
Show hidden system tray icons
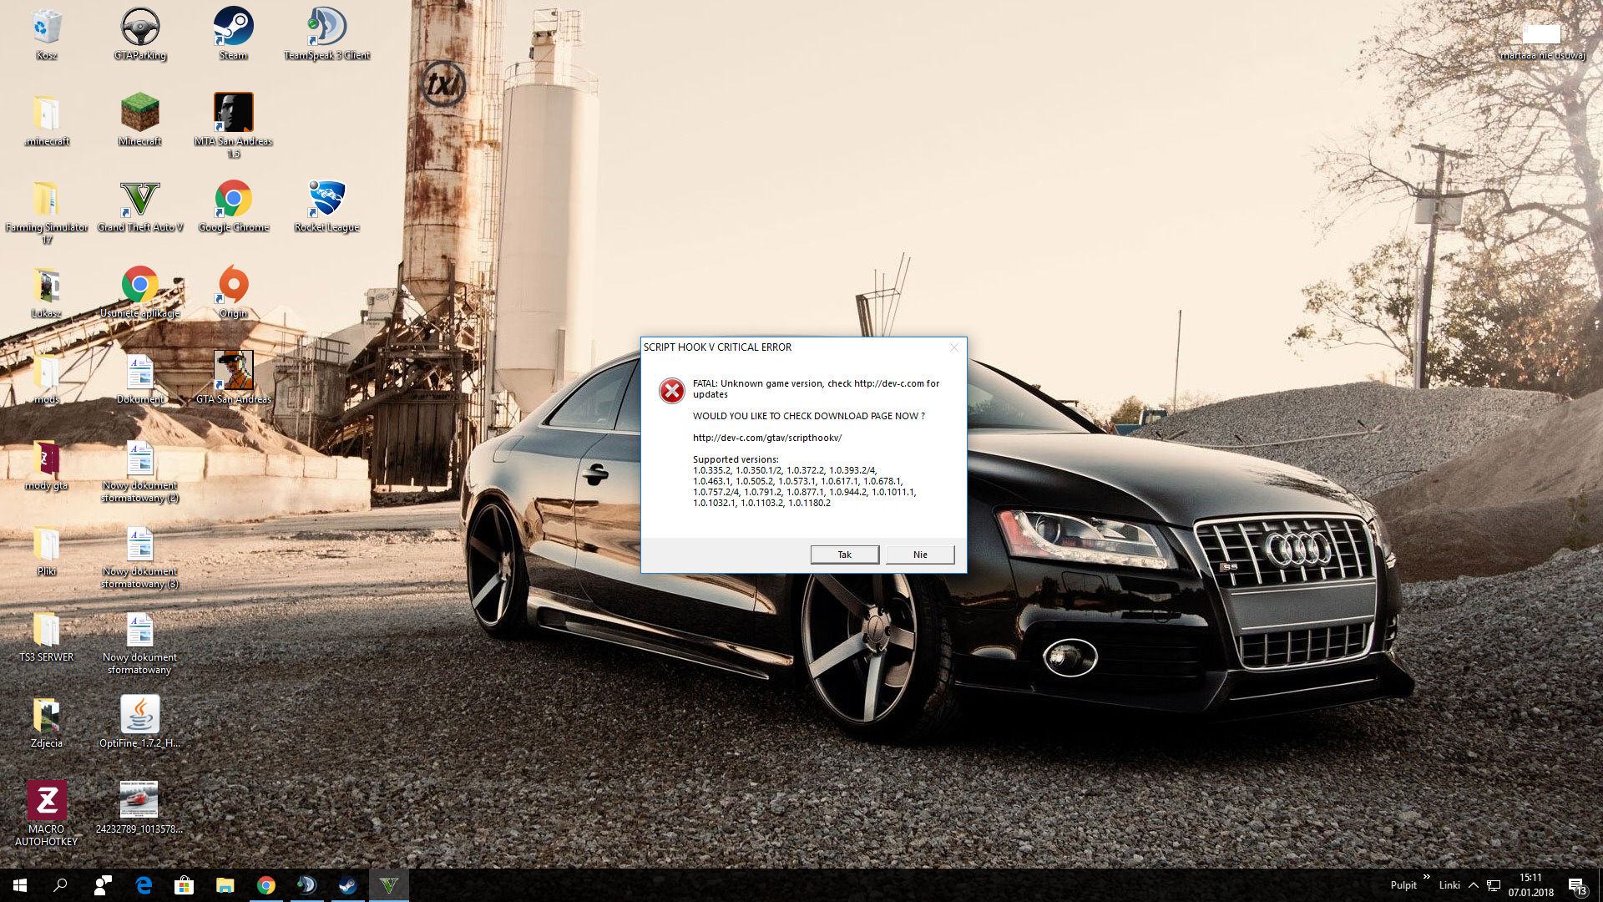(1474, 885)
